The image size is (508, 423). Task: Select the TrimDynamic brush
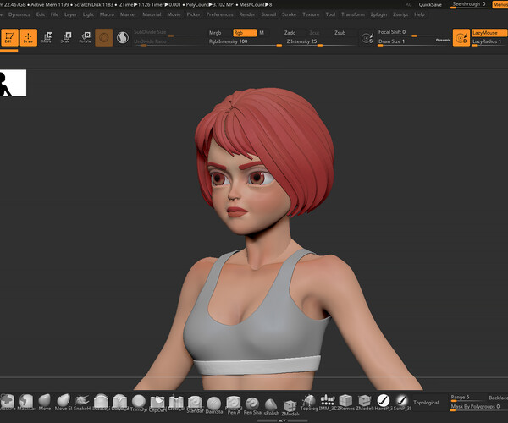[139, 403]
